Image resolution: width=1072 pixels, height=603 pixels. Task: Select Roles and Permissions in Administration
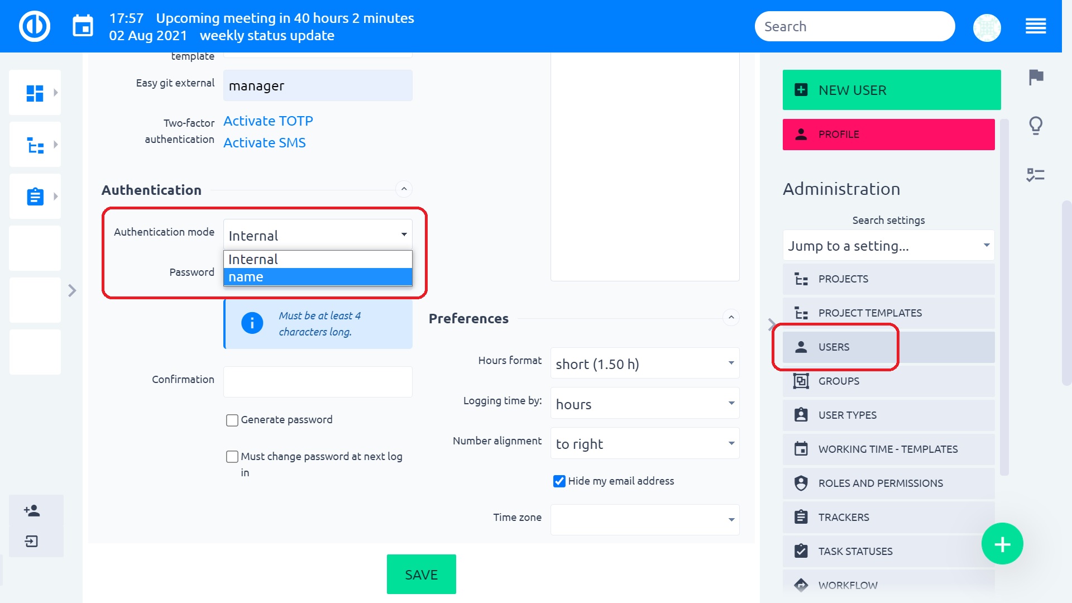(880, 483)
